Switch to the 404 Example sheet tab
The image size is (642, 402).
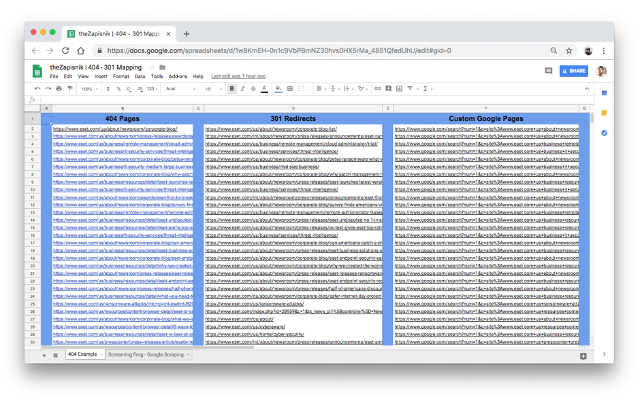(85, 354)
